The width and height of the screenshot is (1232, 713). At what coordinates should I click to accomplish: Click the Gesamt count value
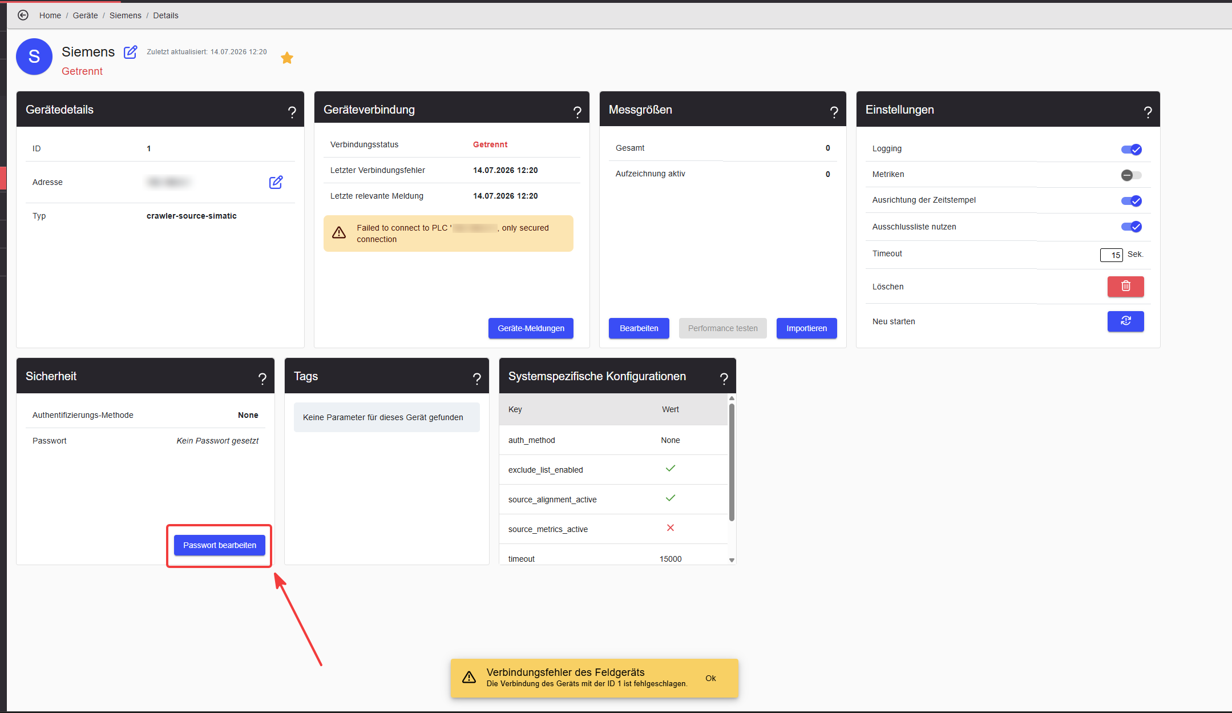828,148
